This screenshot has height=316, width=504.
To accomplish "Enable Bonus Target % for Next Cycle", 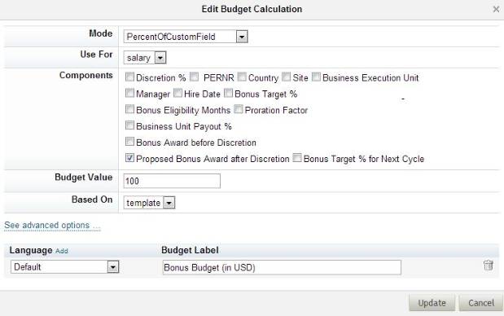I will 297,157.
